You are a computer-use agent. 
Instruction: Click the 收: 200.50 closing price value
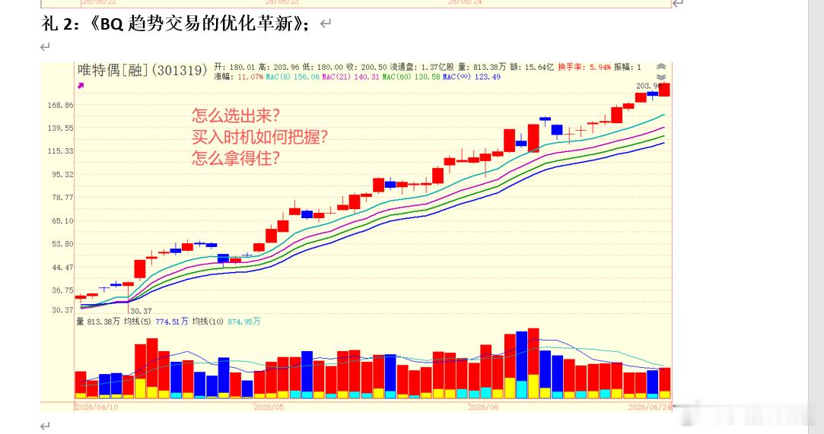click(x=366, y=67)
